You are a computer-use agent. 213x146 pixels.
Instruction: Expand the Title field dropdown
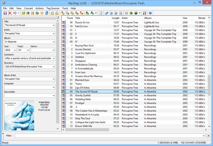(54, 25)
